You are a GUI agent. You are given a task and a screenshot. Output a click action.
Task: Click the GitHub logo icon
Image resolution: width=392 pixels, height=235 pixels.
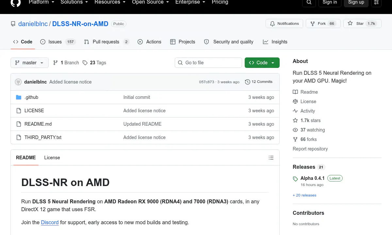coord(16,2)
